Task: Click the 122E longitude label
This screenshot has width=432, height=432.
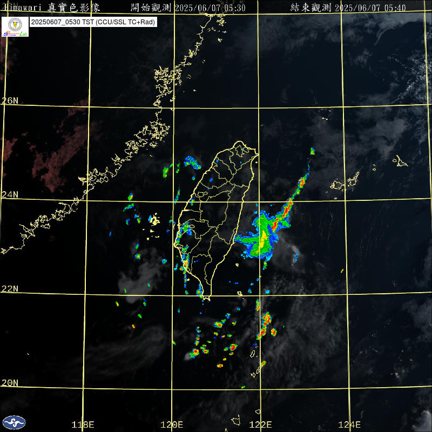Action: click(261, 424)
